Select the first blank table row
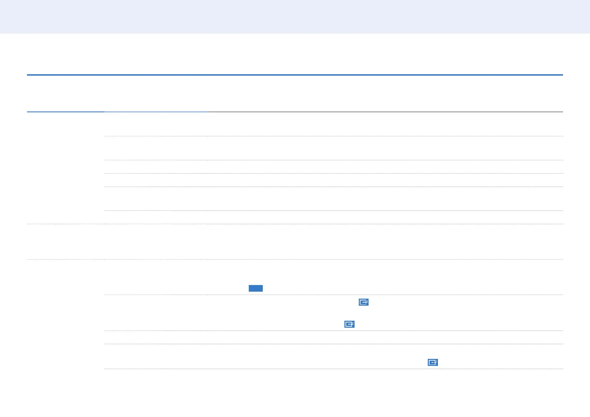The width and height of the screenshot is (590, 417). click(334, 124)
